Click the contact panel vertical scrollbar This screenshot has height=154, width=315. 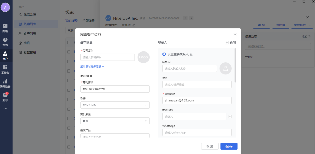pyautogui.click(x=235, y=65)
